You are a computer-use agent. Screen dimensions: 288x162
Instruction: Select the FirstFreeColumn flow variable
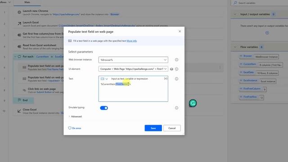253,89
